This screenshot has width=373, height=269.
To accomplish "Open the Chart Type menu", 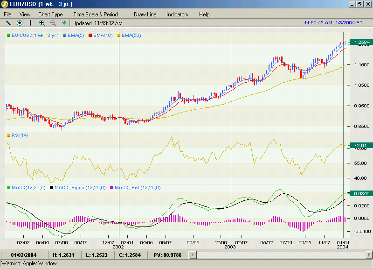I will 50,14.
